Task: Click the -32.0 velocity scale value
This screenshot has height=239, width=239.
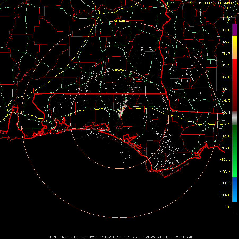Action: click(225, 136)
